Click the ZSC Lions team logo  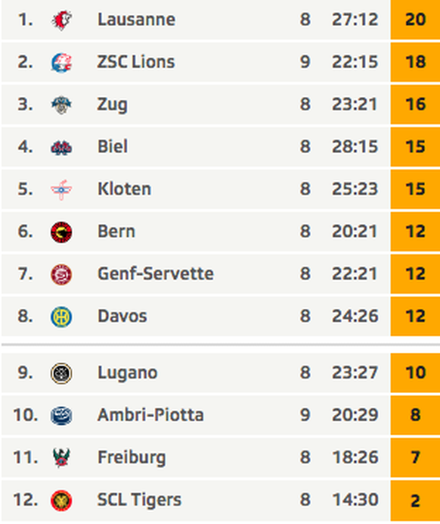(x=61, y=63)
